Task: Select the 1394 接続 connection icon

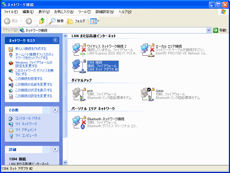Action: tap(79, 66)
